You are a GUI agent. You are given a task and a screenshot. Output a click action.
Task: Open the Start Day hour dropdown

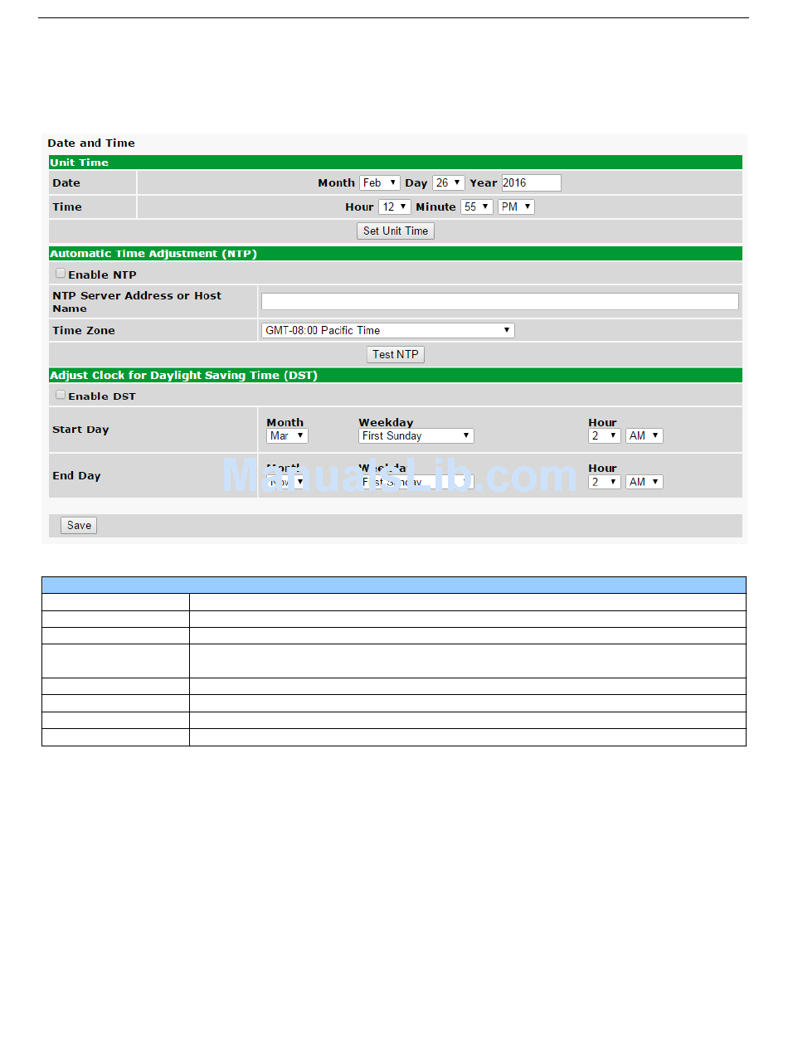(605, 435)
